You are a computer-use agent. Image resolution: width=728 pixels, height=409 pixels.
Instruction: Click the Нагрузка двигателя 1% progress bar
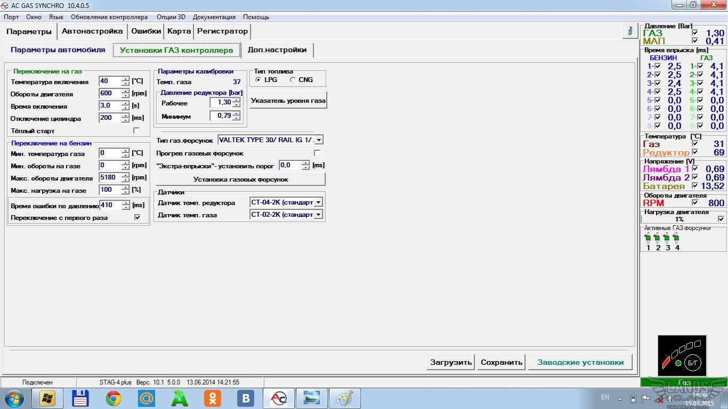point(679,219)
